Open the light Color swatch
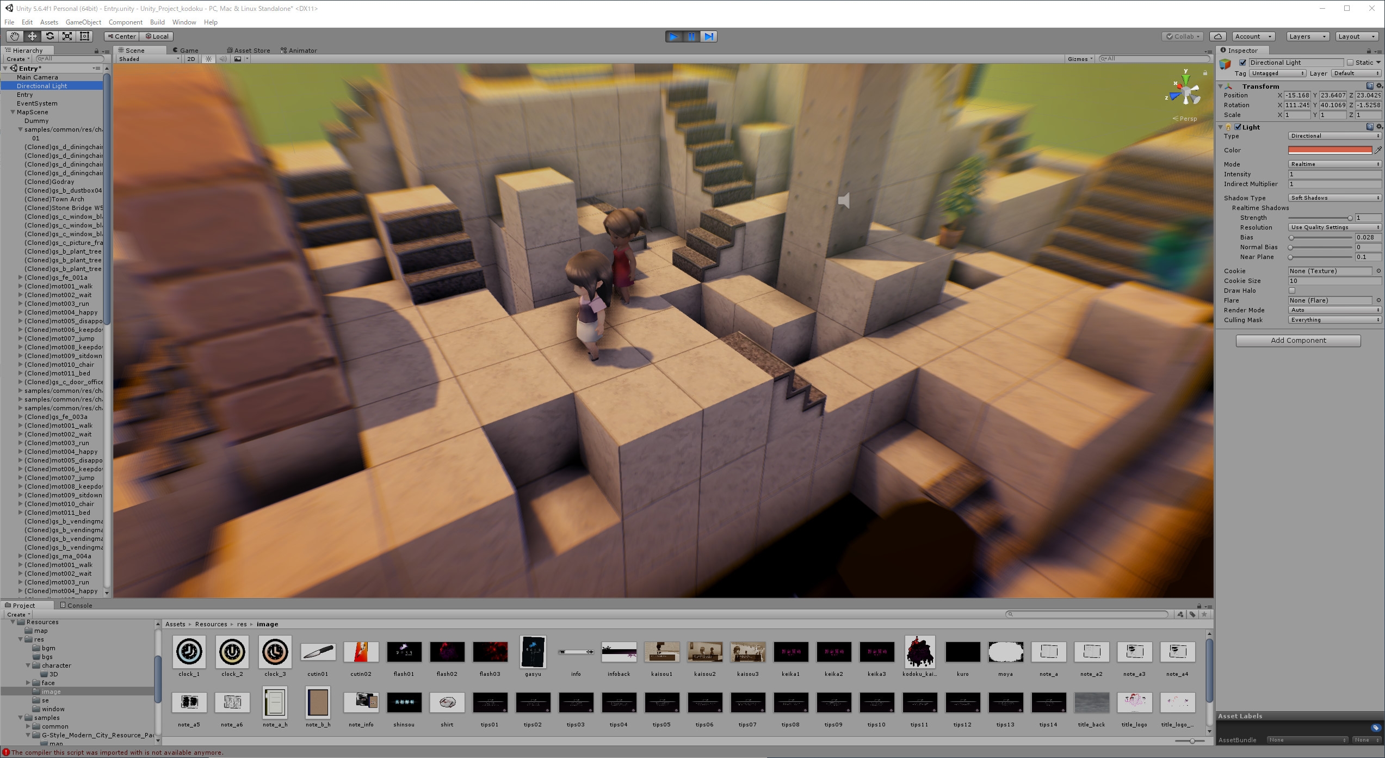Viewport: 1385px width, 758px height. (1330, 150)
